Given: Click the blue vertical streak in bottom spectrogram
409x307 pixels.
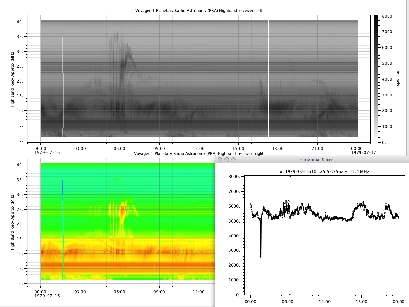Looking at the screenshot, I should 62,207.
